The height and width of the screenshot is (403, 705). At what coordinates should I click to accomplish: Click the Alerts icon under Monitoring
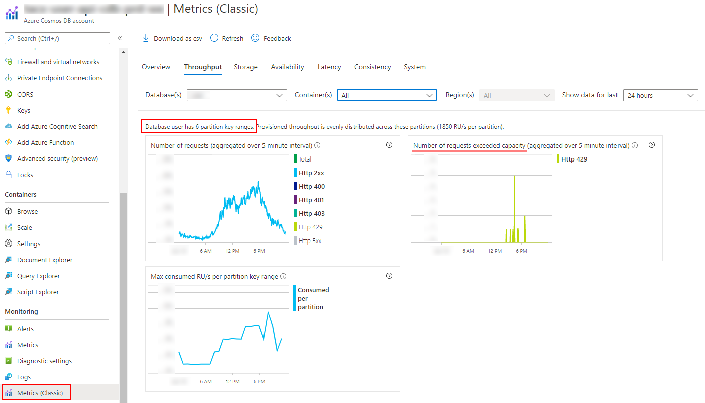pyautogui.click(x=8, y=329)
